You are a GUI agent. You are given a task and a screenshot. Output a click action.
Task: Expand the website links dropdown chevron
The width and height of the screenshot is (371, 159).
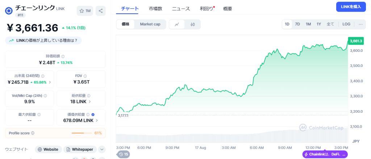tap(102, 149)
